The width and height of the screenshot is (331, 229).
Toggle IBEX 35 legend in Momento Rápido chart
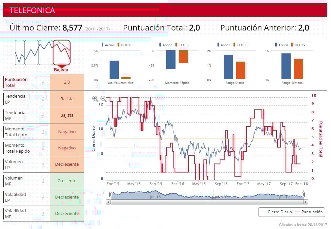[182, 45]
